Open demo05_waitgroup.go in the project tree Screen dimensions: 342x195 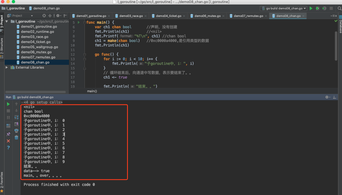coord(39,47)
